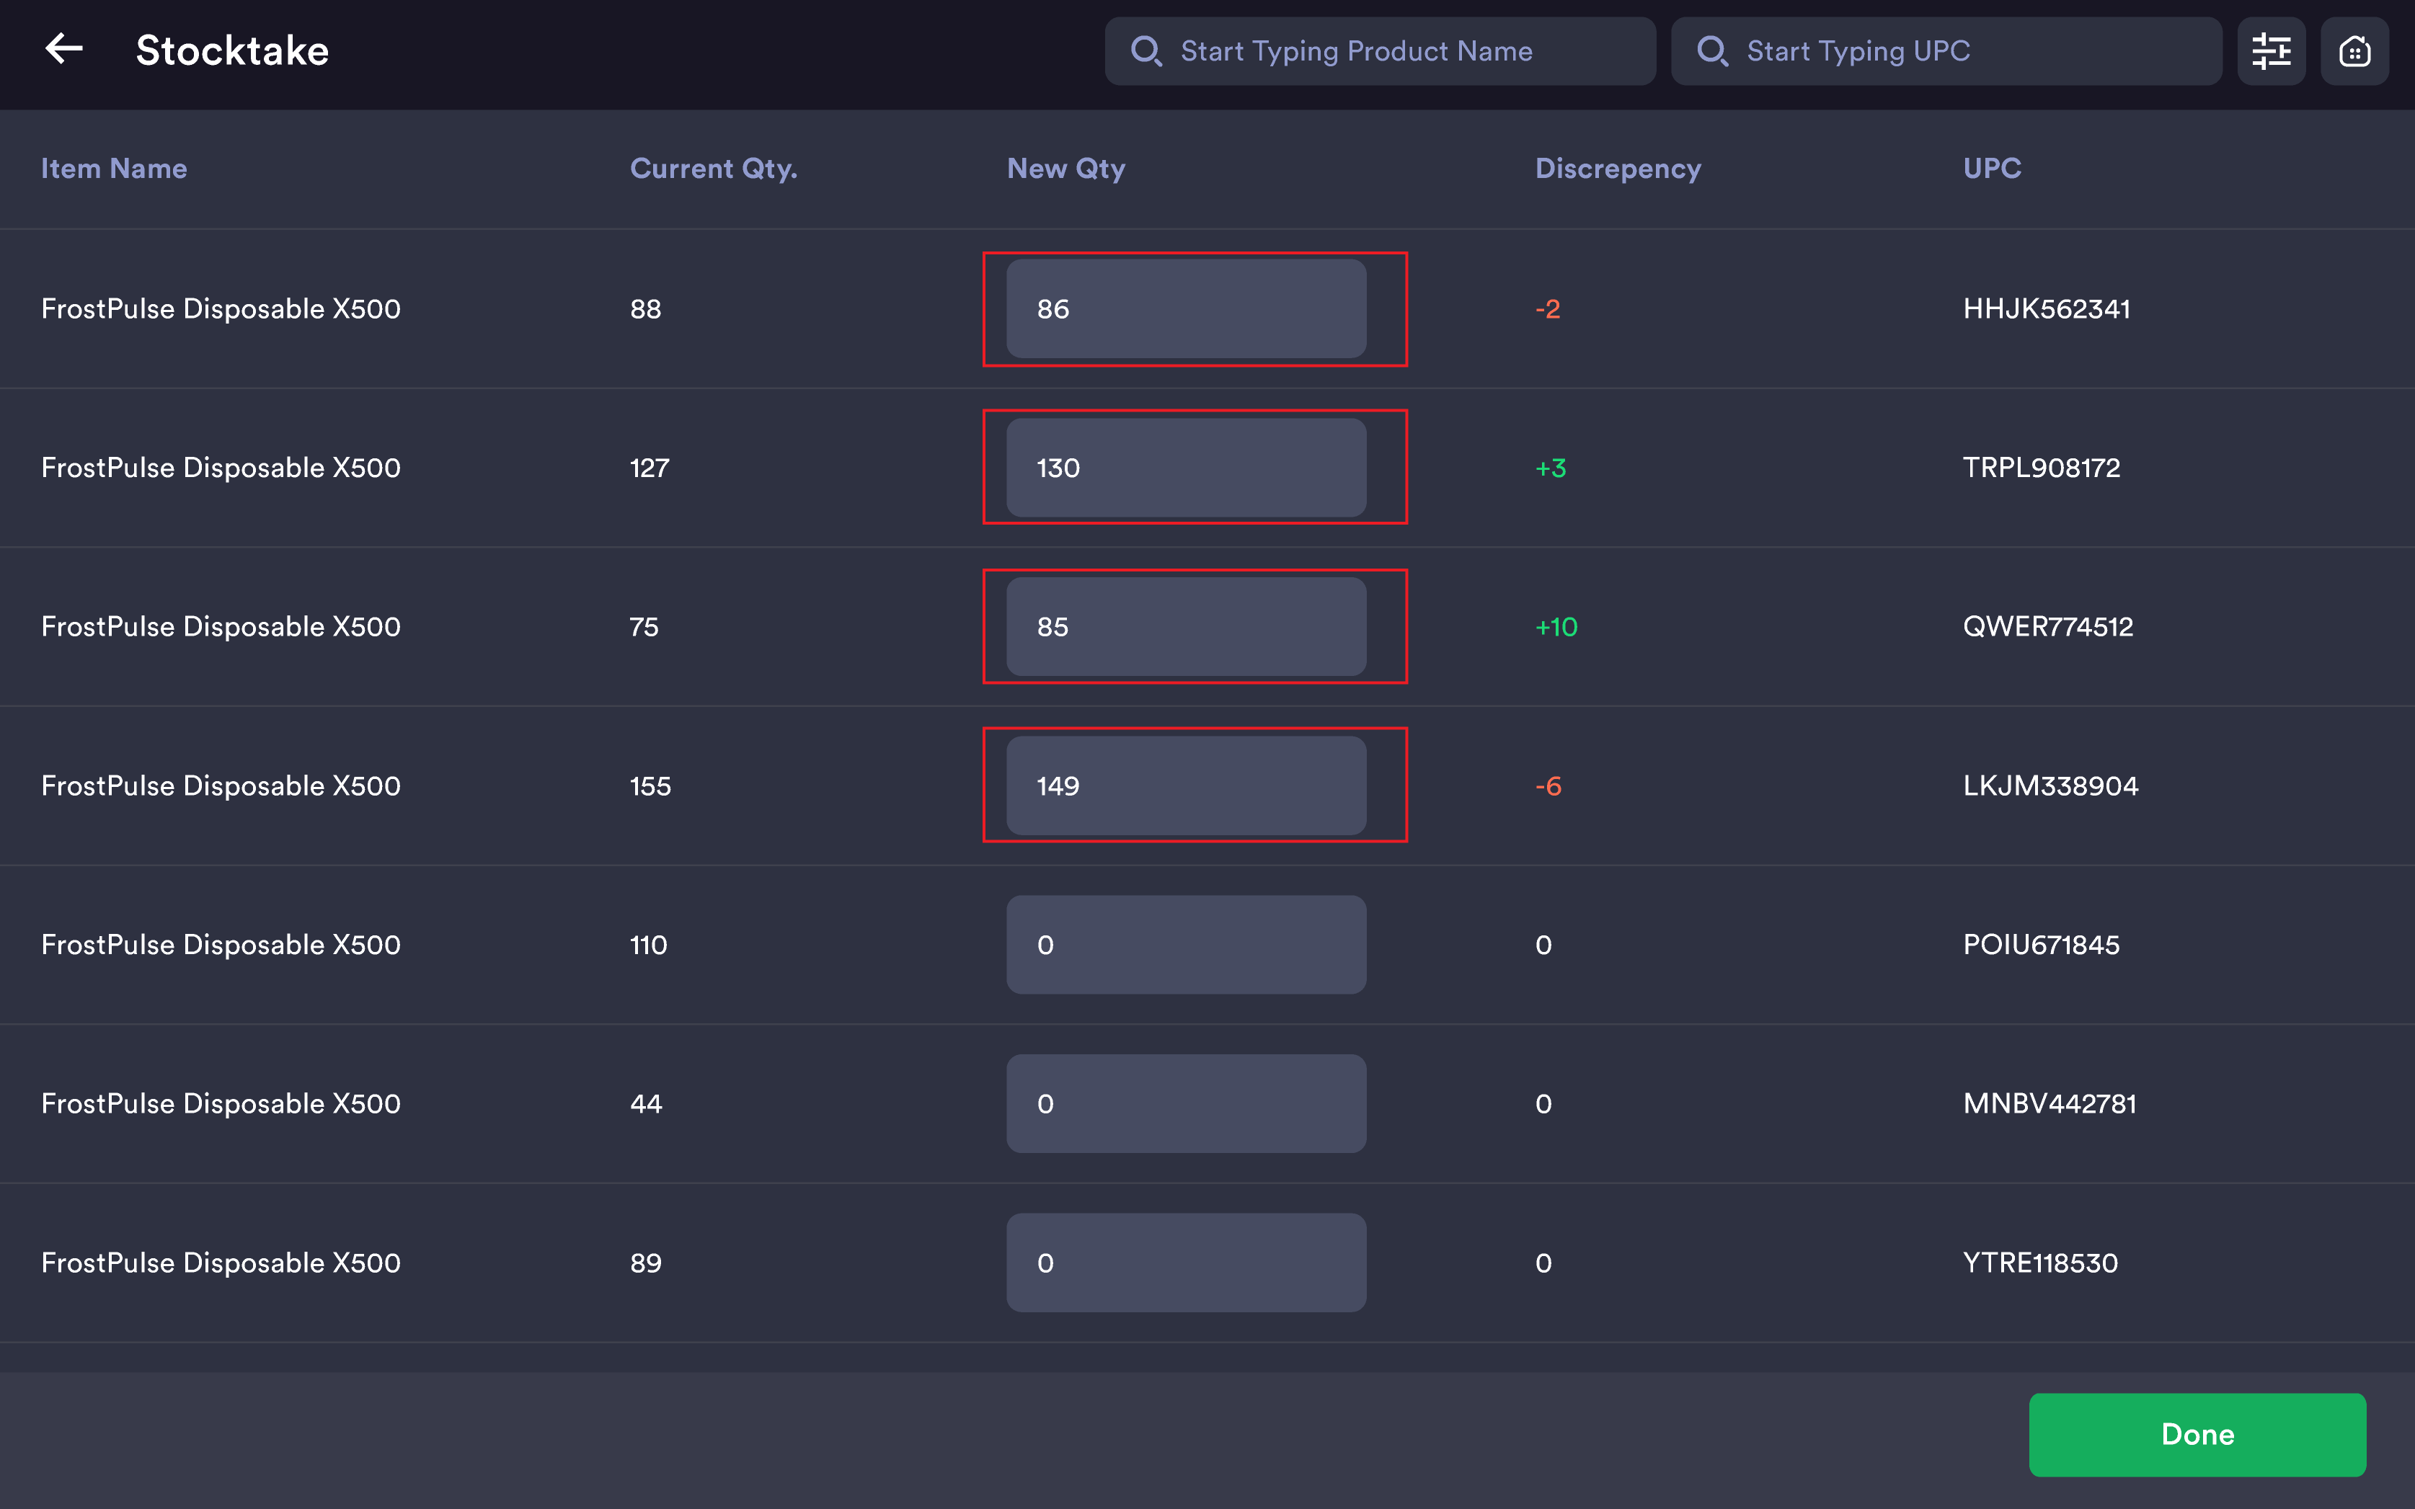Edit New Qty field showing 86

point(1186,309)
